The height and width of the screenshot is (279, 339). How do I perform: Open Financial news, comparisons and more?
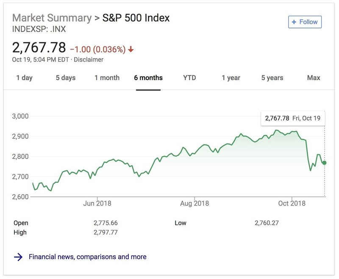pyautogui.click(x=88, y=257)
